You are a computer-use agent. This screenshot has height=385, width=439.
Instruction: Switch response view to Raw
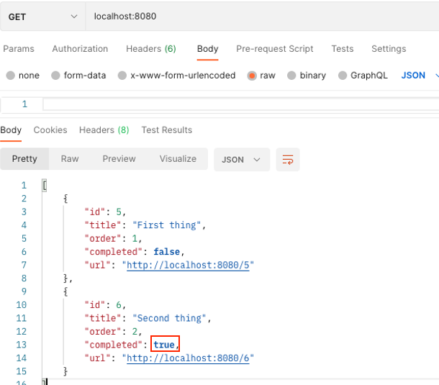pos(70,159)
